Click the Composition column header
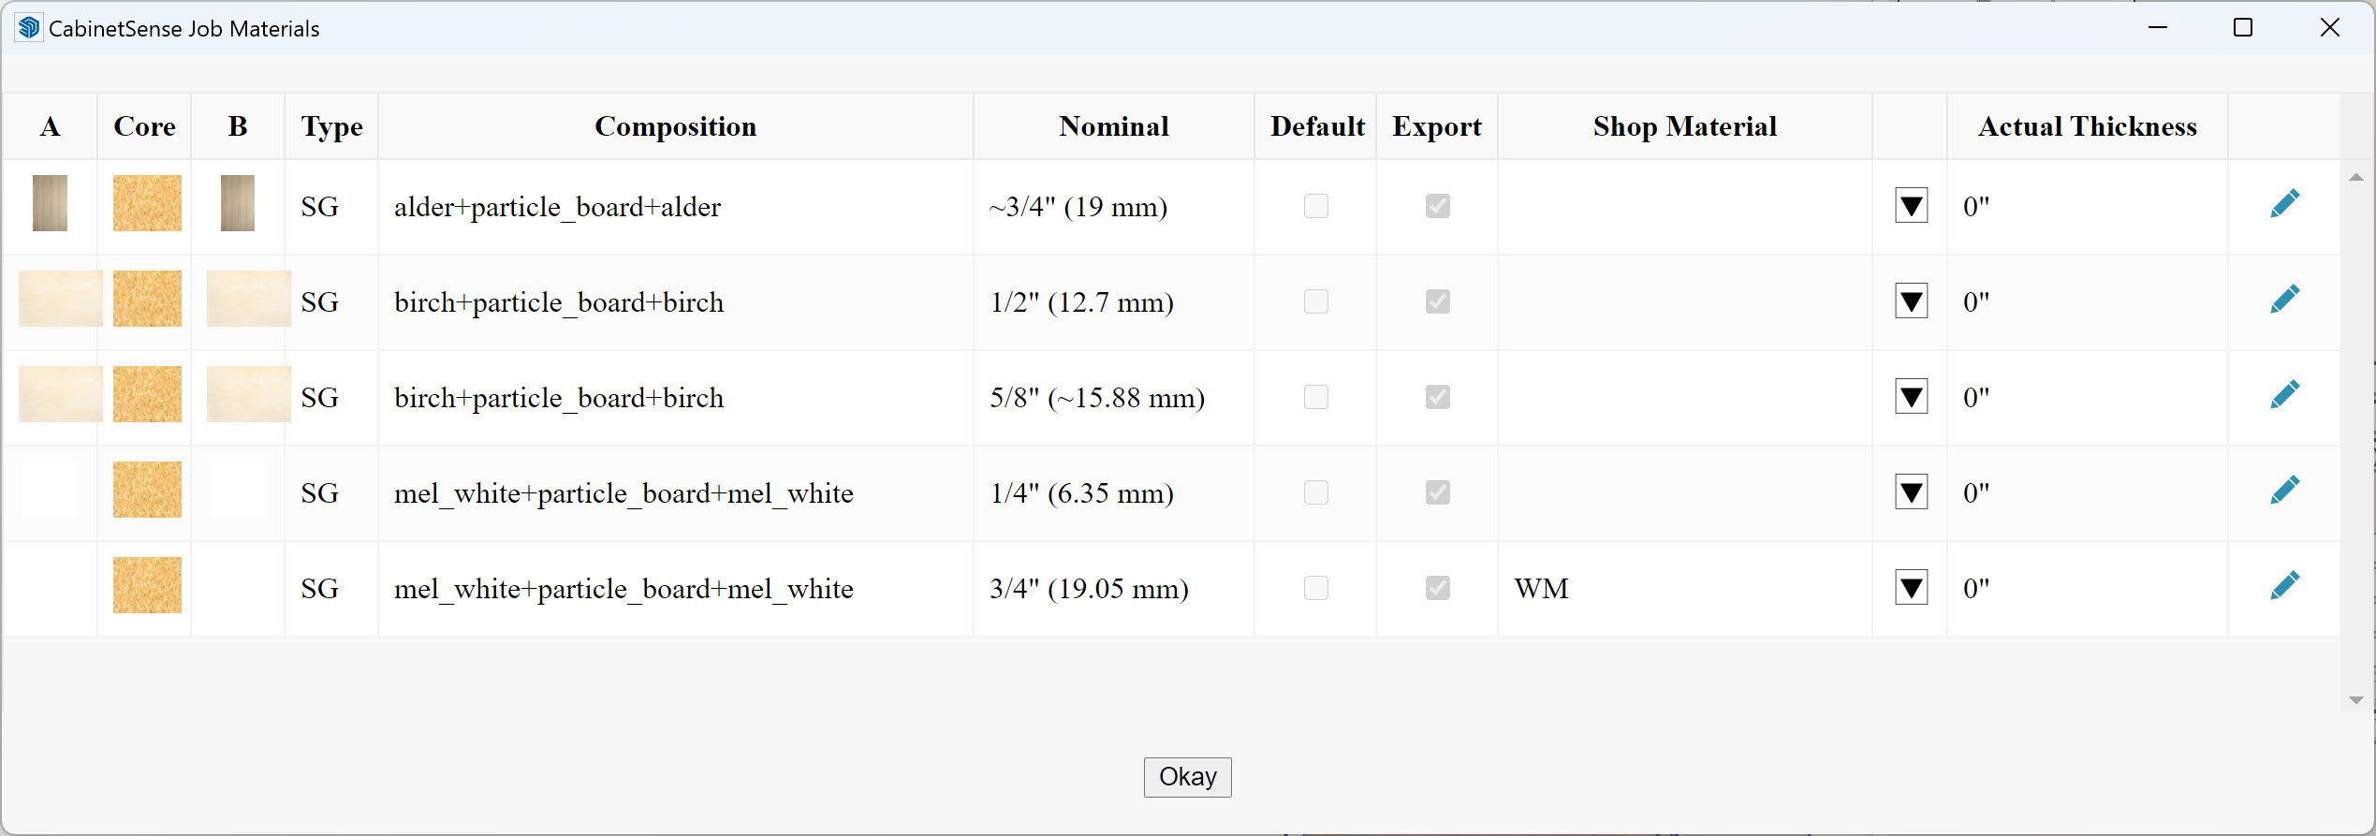 (675, 126)
